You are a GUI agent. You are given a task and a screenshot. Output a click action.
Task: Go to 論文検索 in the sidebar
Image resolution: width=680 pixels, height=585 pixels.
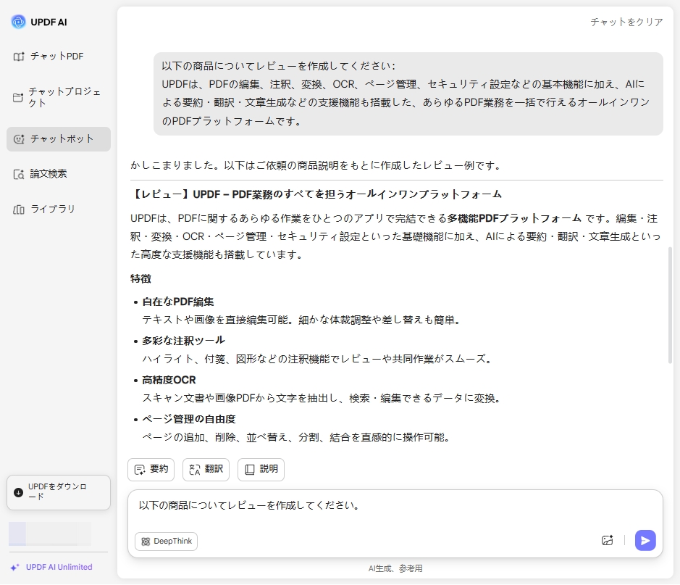58,174
